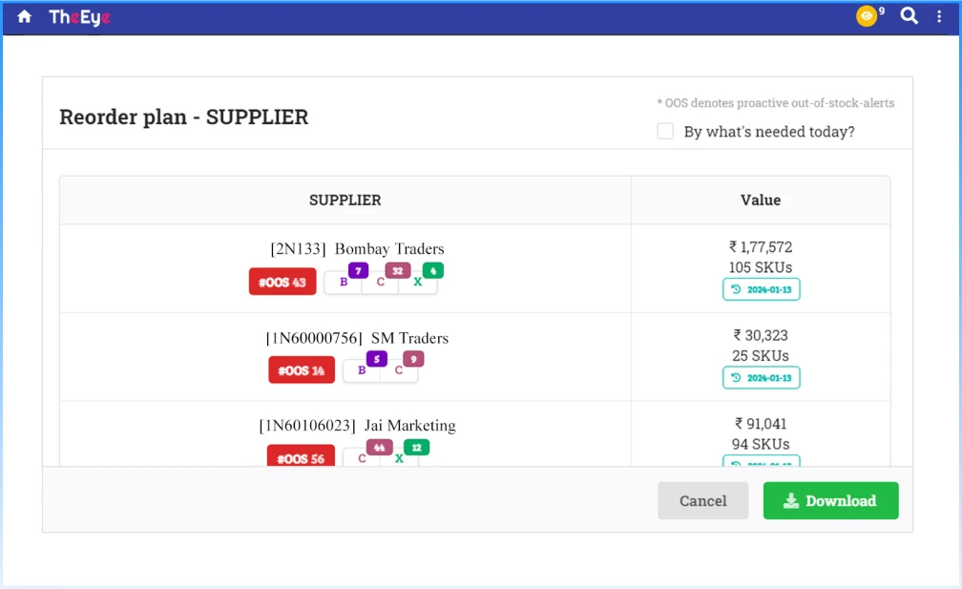Click the SUPPLIER column header
Screen dimensions: 962x589
pyautogui.click(x=345, y=200)
